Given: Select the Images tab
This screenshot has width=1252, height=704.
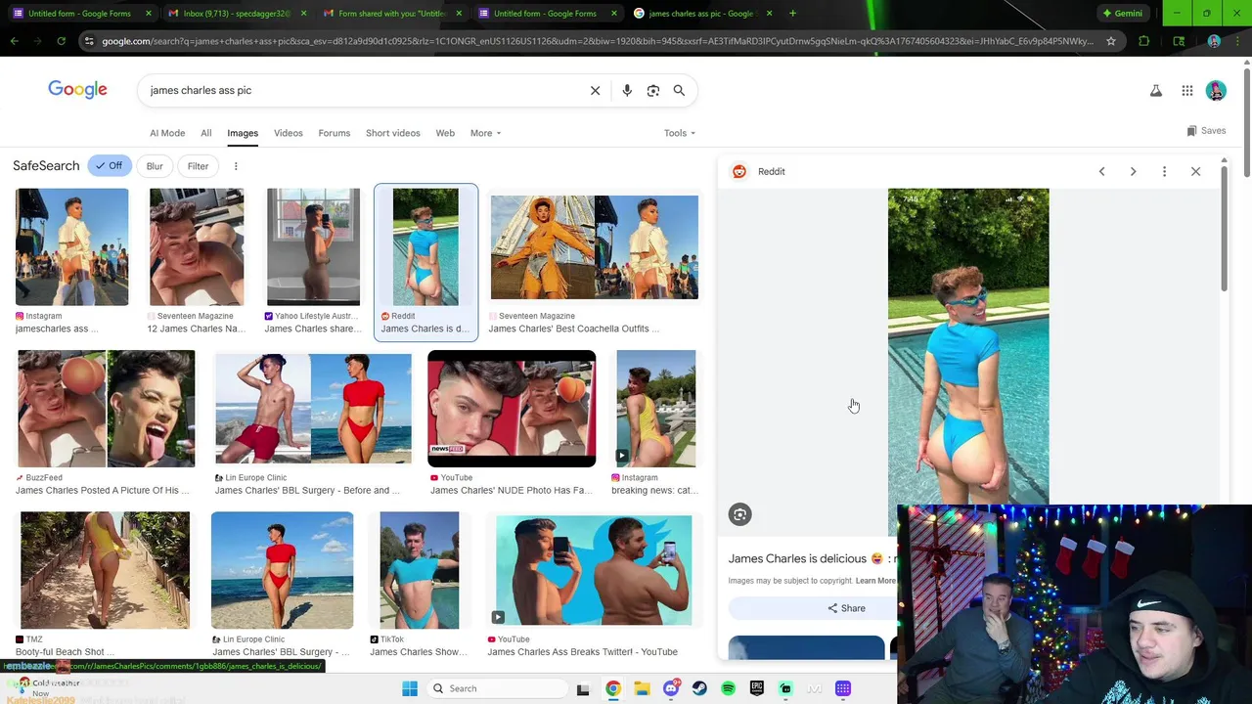Looking at the screenshot, I should [x=243, y=133].
